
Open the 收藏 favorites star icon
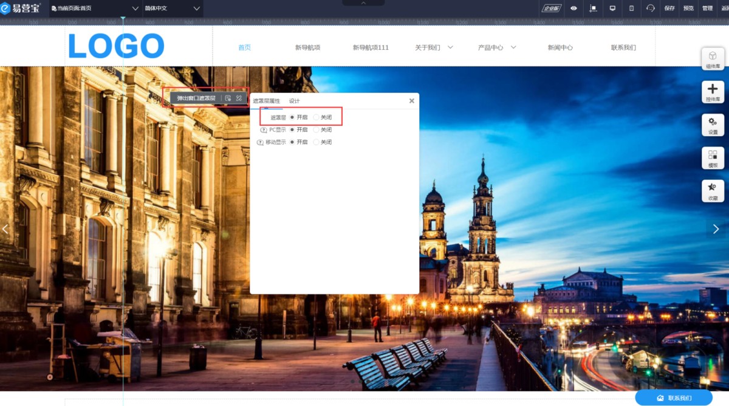coord(713,191)
